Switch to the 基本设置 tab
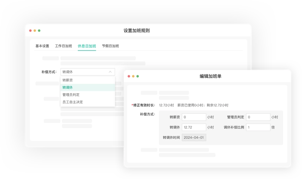This screenshot has width=302, height=179. [42, 46]
